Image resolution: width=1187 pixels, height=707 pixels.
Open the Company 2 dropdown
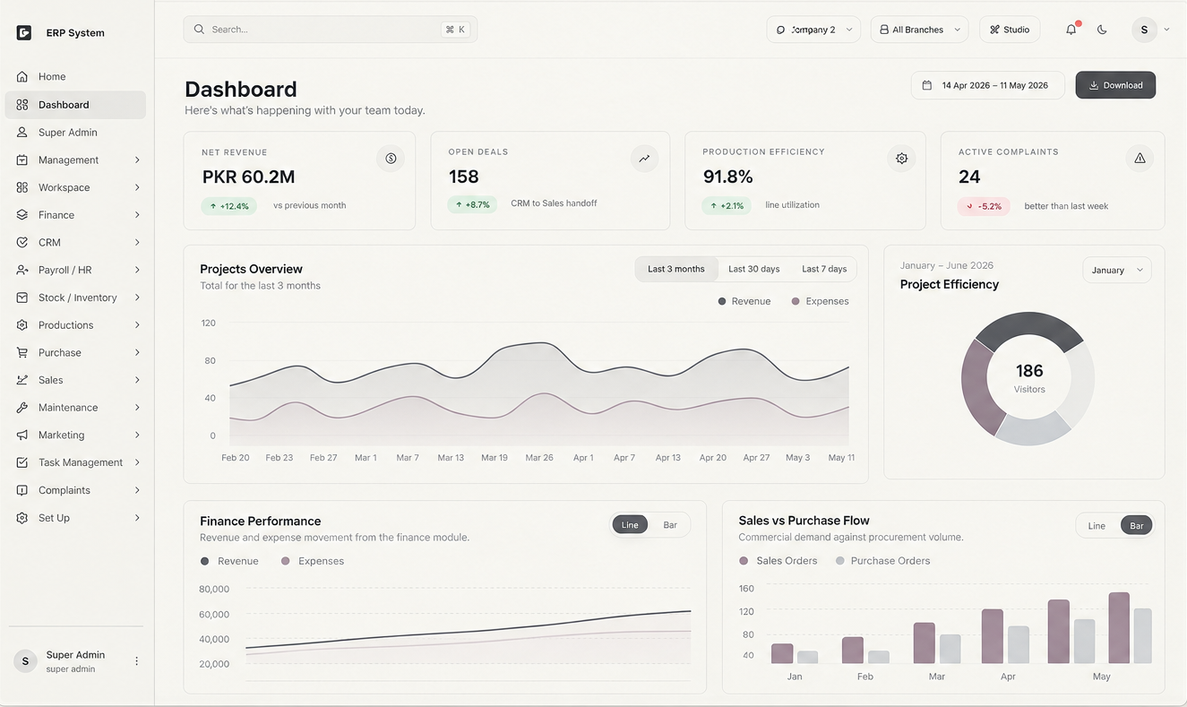pos(813,30)
